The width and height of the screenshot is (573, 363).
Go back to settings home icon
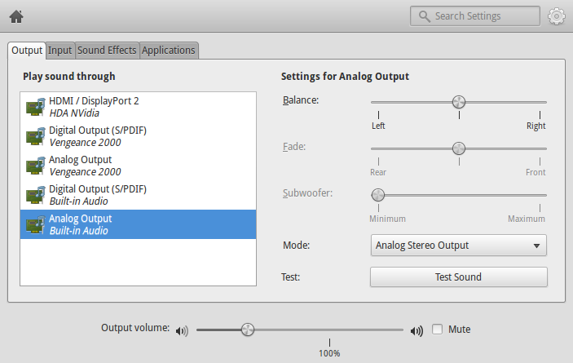click(16, 16)
